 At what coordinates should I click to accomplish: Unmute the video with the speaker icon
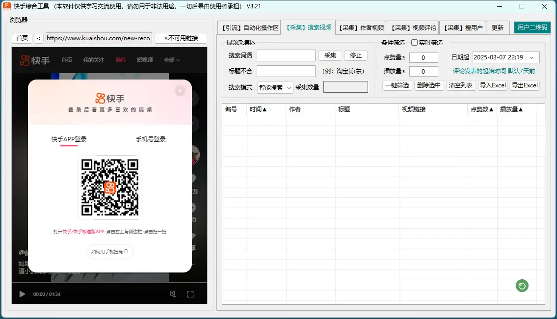173,294
